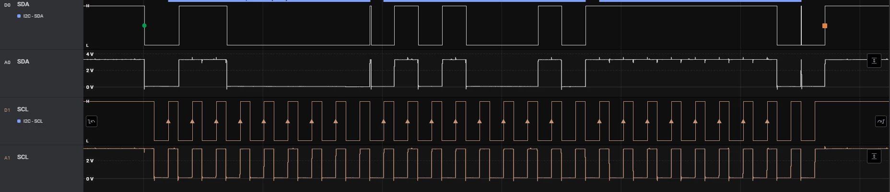Click the 0 V axis label on A1 SCL
Image resolution: width=890 pixels, height=192 pixels.
[90, 179]
